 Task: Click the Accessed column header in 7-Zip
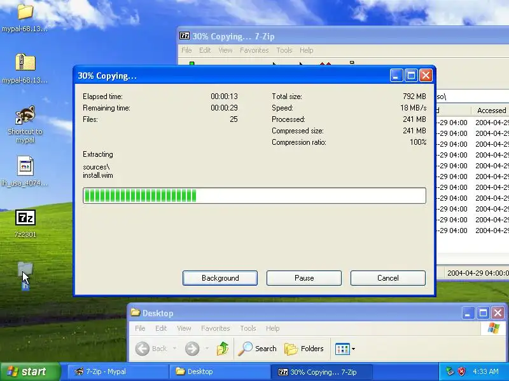click(490, 110)
